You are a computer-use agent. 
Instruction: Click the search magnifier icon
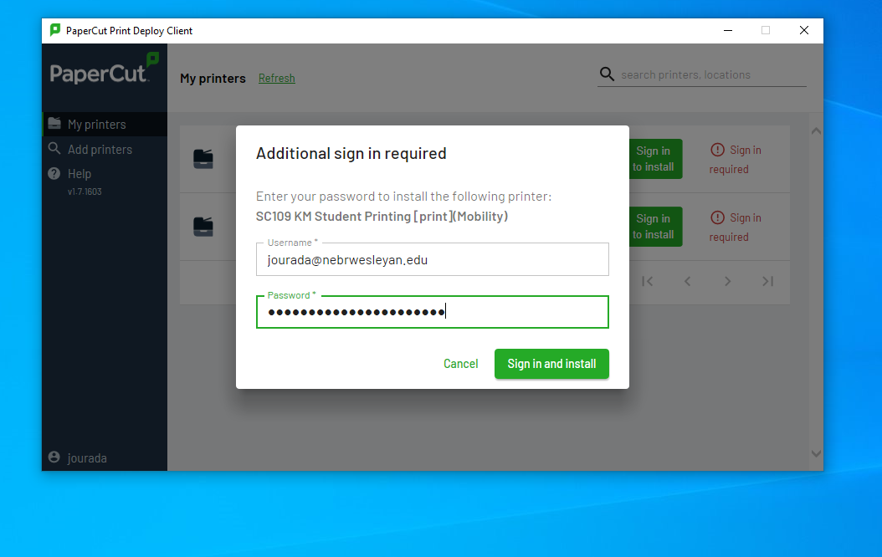coord(607,74)
